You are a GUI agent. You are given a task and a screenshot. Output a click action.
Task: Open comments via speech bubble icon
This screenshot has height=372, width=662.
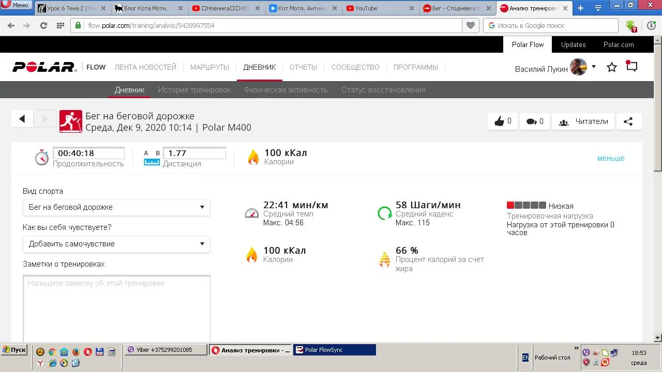pyautogui.click(x=532, y=121)
